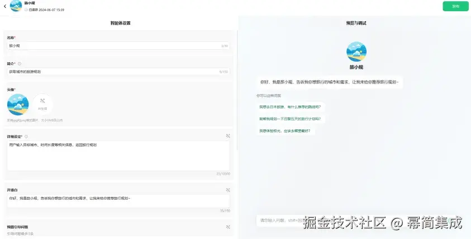471x239 pixels.
Task: Select the suggested question about 日本旅游
Action: [290, 107]
